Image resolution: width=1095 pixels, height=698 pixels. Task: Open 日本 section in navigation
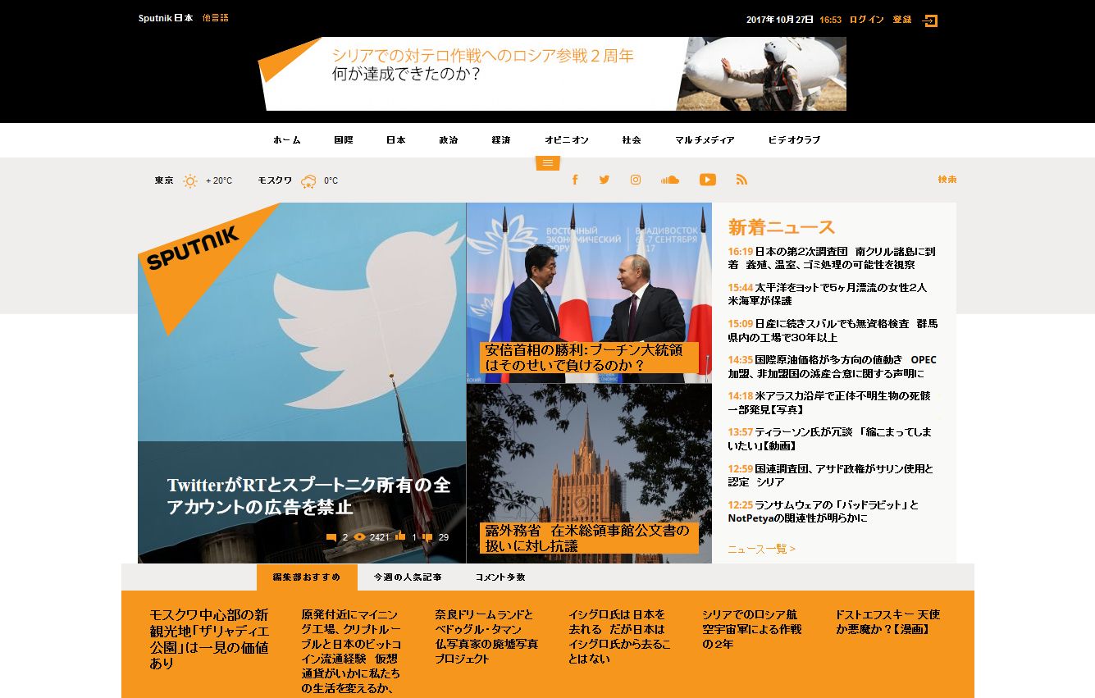point(396,140)
